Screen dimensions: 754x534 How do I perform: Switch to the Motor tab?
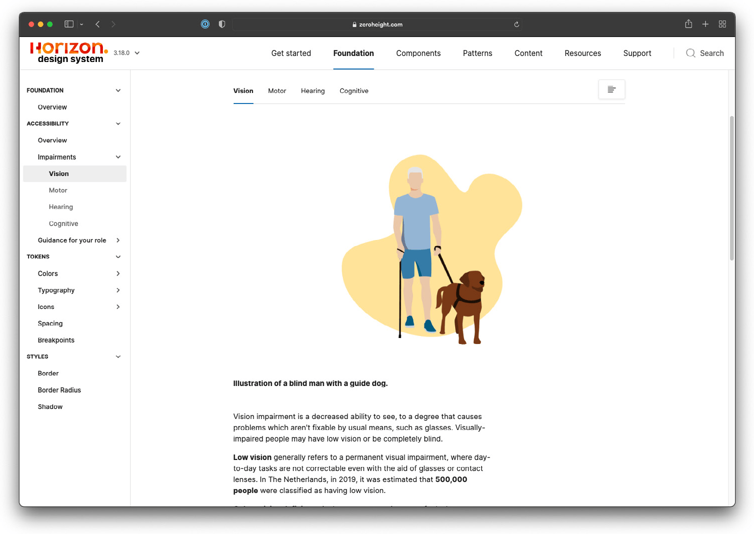277,91
